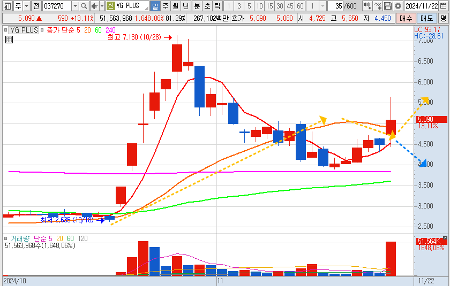Viewport: 450px width, 286px height.
Task: Open the stock search magnifier
Action: (84, 6)
